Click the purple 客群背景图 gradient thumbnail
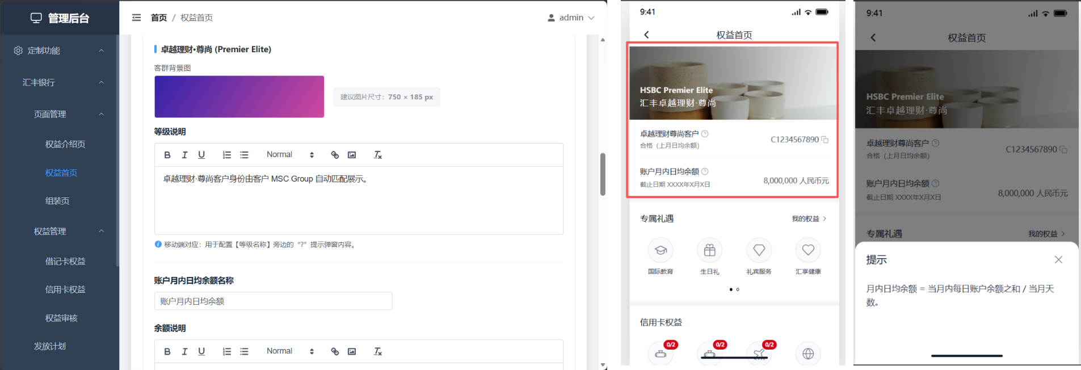The image size is (1081, 370). 239,96
